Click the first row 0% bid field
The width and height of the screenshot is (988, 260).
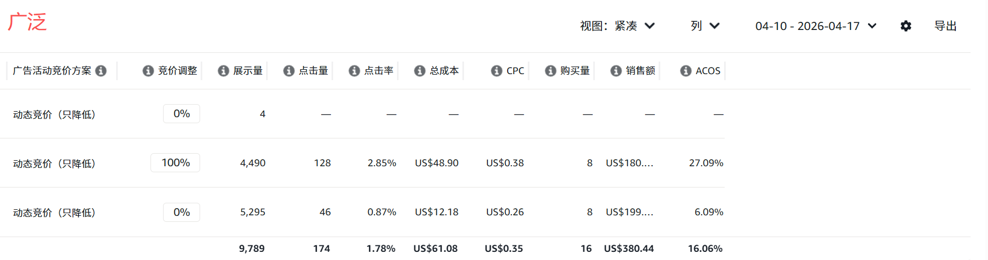(182, 114)
